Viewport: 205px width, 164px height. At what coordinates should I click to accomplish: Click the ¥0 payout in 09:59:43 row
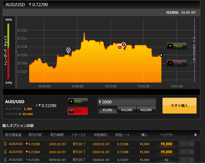pos(167,160)
